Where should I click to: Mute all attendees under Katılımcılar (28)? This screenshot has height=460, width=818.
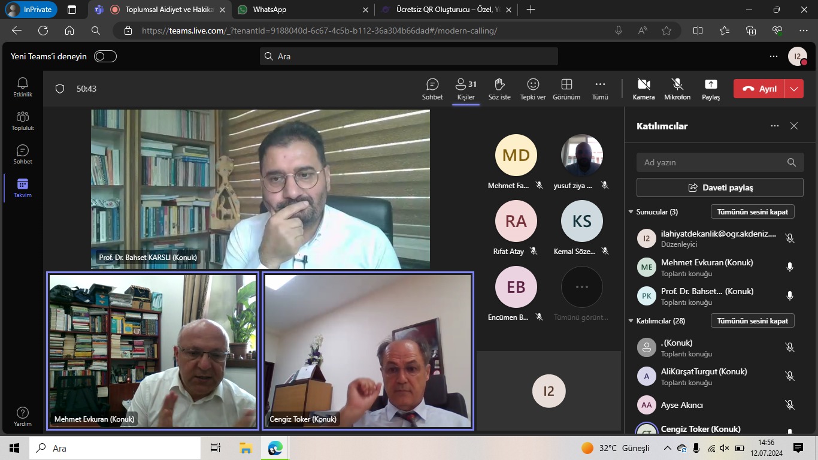pos(753,320)
